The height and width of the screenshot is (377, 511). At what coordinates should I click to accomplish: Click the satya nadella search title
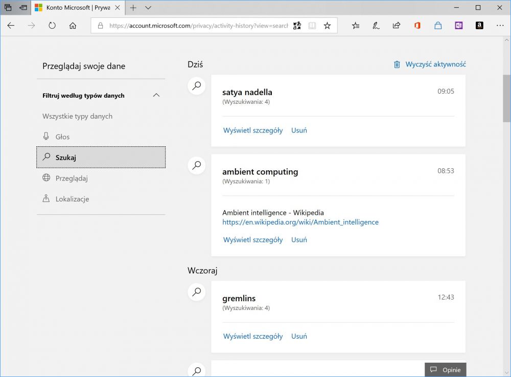coord(247,92)
